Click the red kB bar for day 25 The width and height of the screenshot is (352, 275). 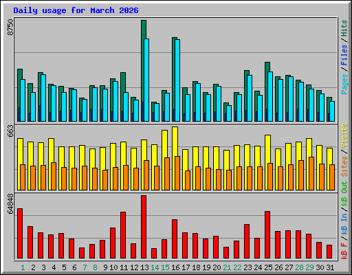pyautogui.click(x=267, y=235)
